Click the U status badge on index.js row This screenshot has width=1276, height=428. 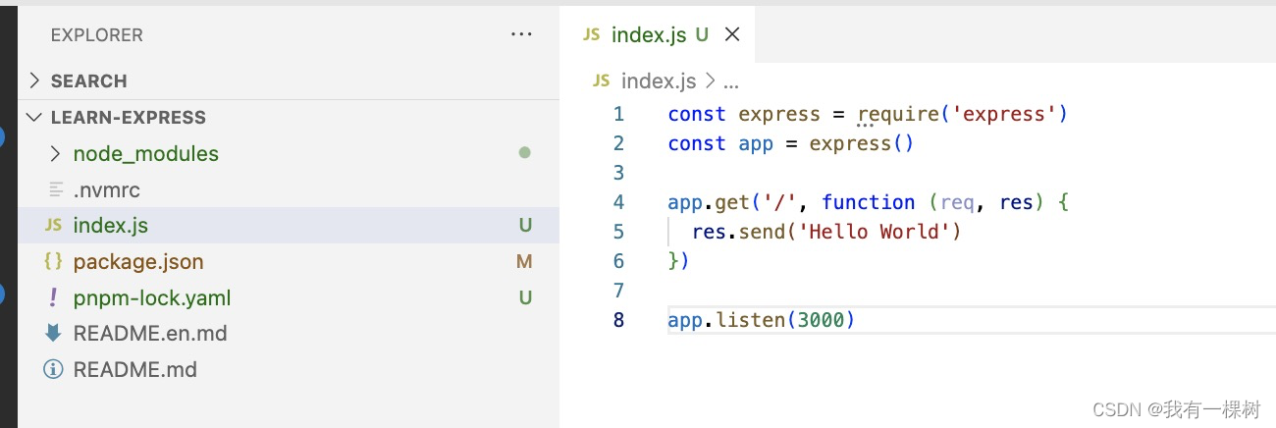click(525, 226)
